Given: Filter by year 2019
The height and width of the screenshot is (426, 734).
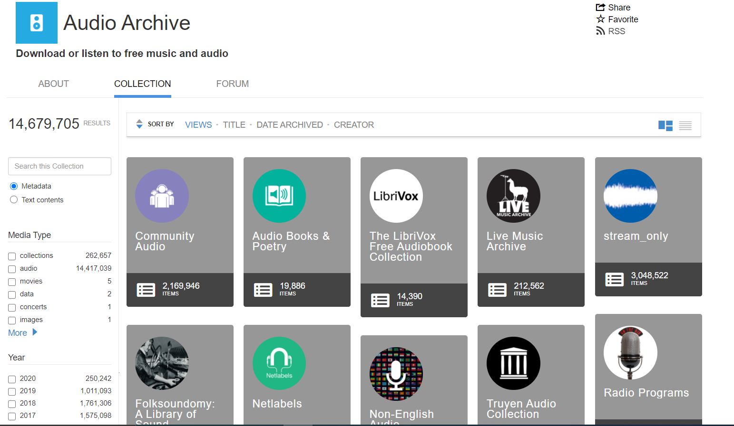Looking at the screenshot, I should point(12,392).
